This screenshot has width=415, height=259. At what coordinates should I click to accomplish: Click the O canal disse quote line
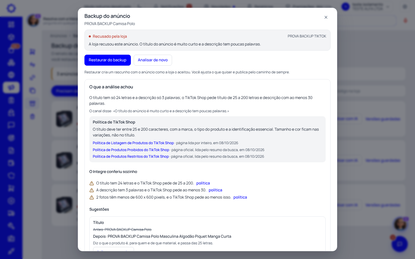(159, 111)
